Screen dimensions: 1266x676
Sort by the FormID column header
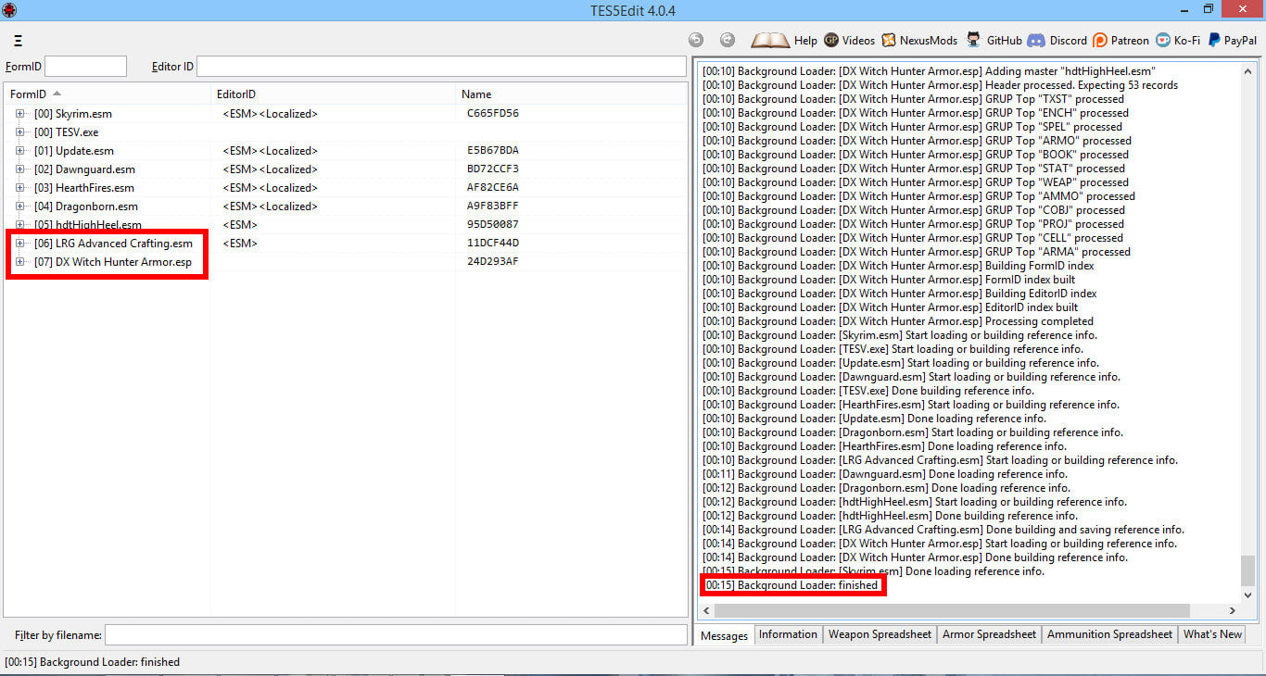pyautogui.click(x=108, y=94)
